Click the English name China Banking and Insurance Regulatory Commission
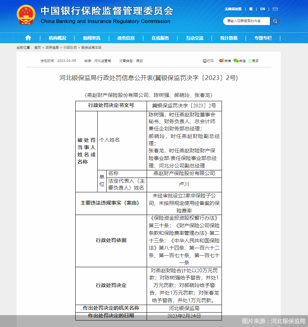Image resolution: width=308 pixels, height=327 pixels. click(x=106, y=21)
